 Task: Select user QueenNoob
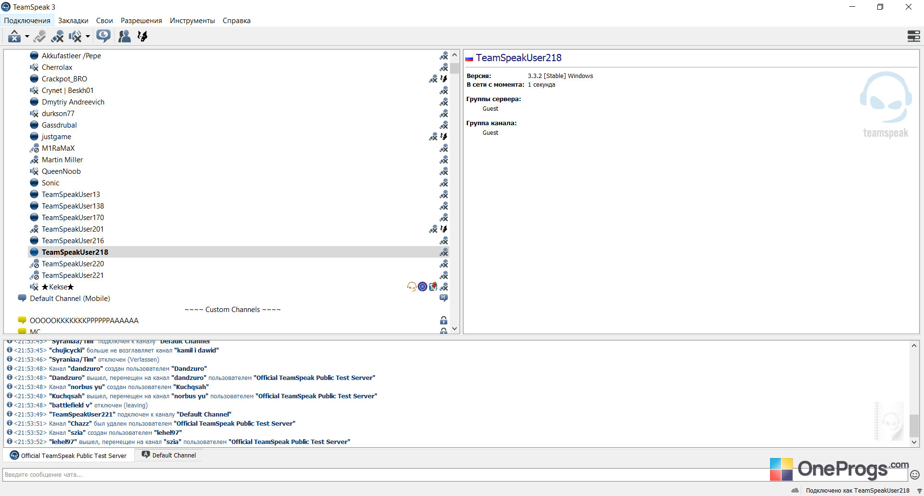pos(61,171)
